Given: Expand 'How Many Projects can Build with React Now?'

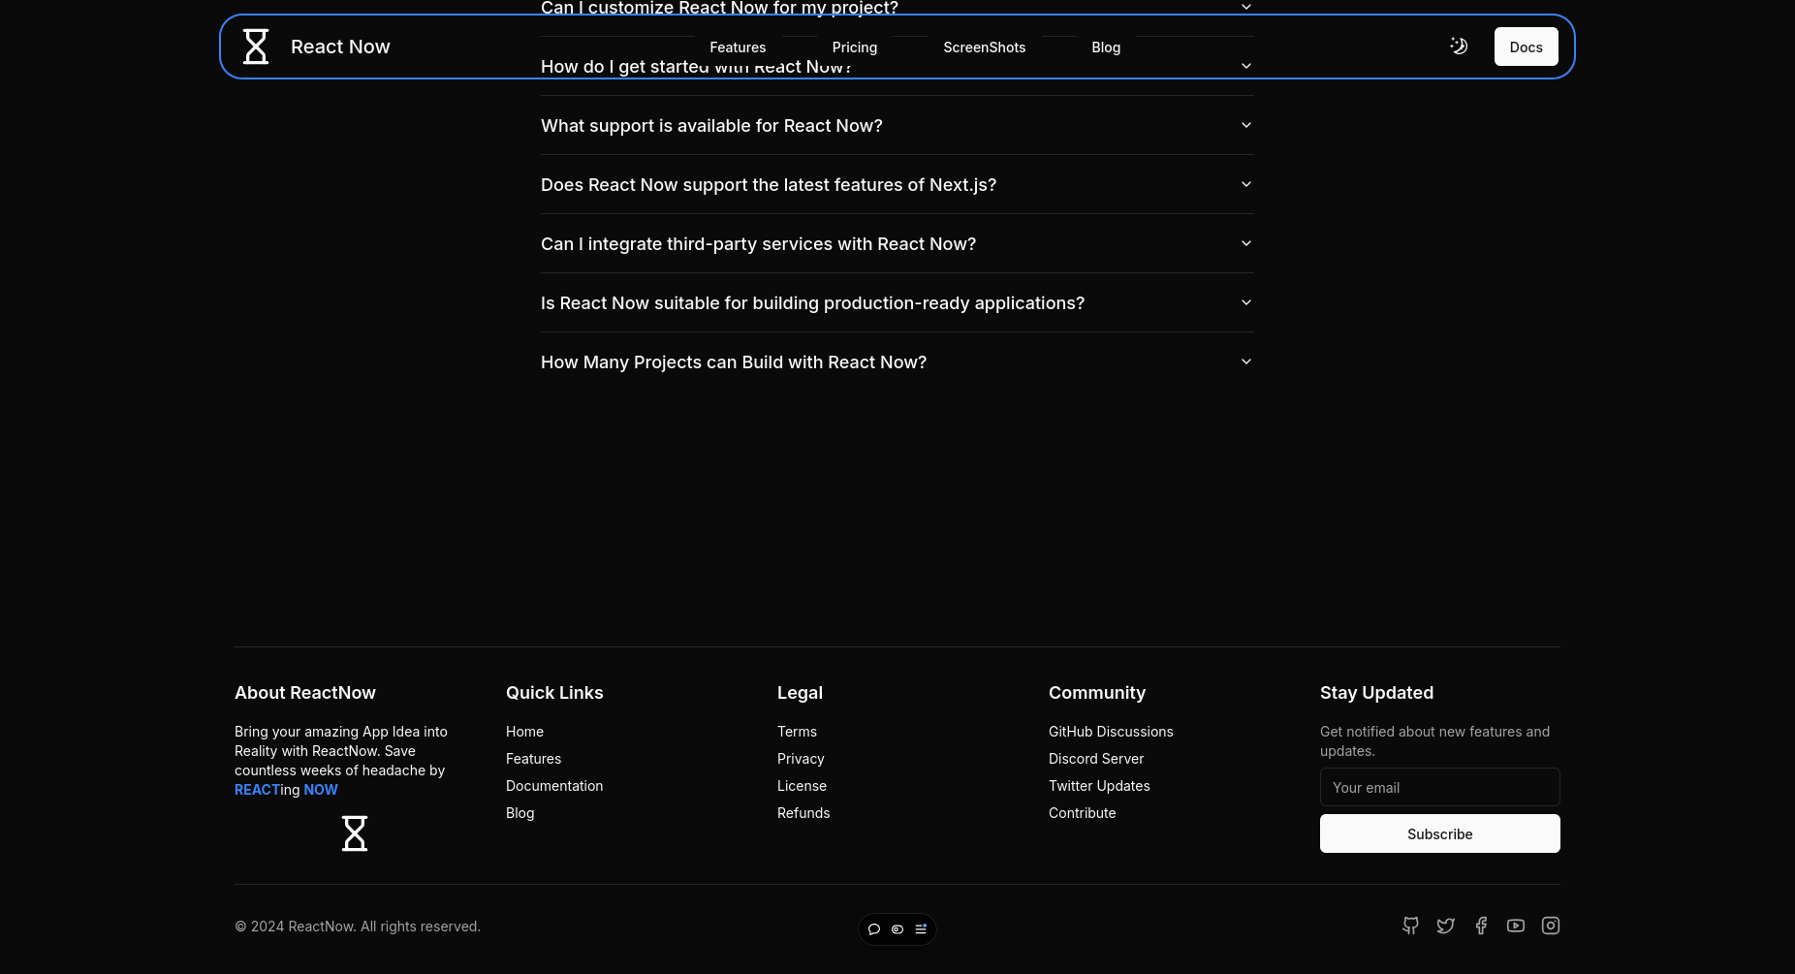Looking at the screenshot, I should [897, 362].
